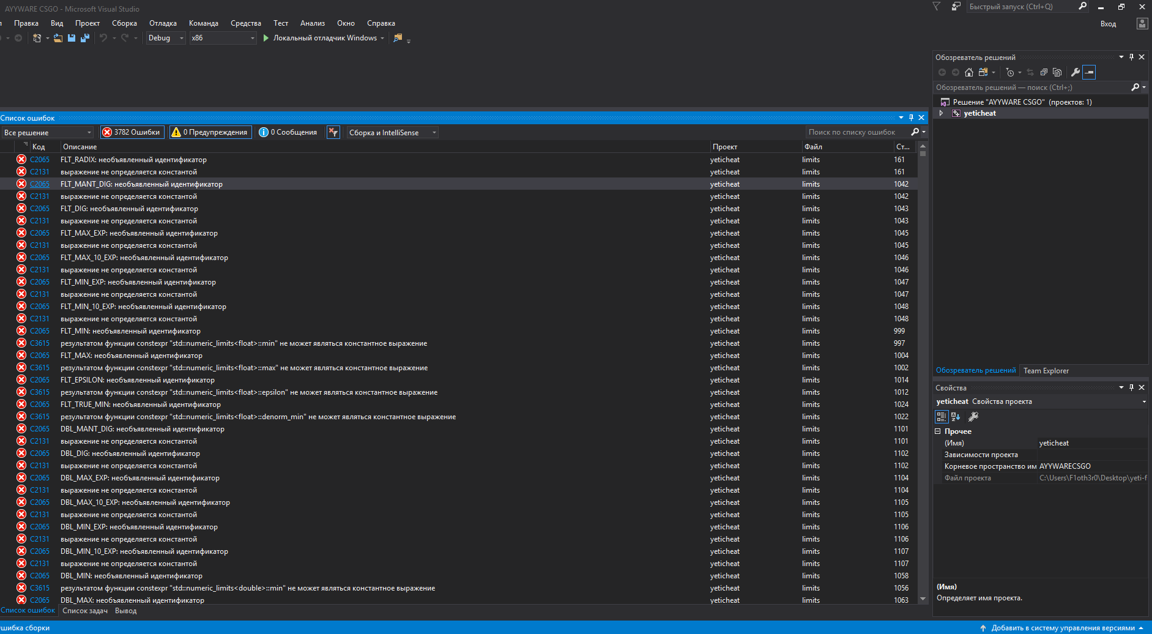Start Локальный отладчик Windows
The image size is (1152, 634).
(x=319, y=38)
